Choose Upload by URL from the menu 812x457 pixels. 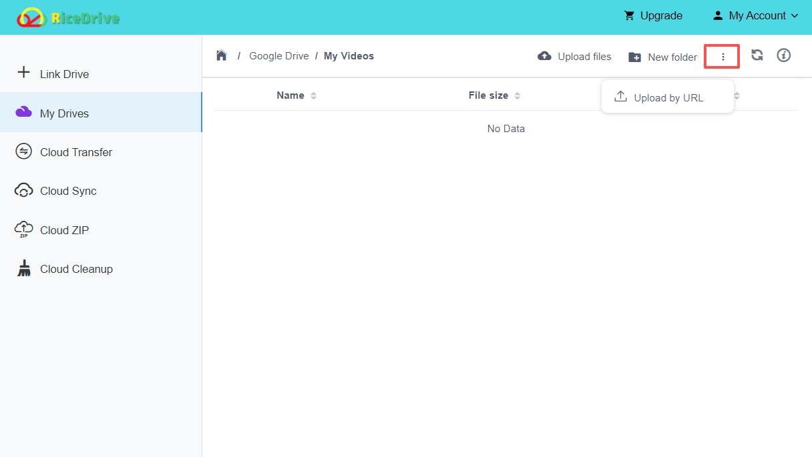point(668,97)
